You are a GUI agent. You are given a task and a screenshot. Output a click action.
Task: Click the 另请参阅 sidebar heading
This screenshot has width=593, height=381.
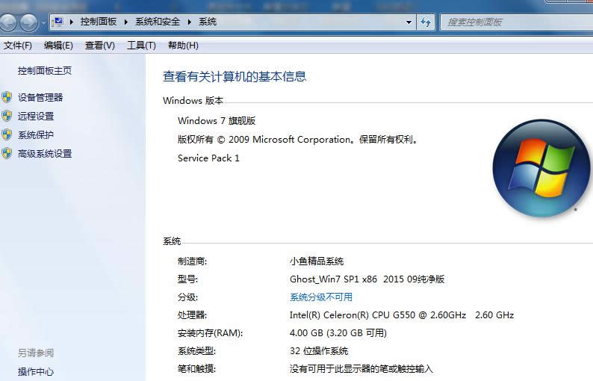tap(36, 353)
